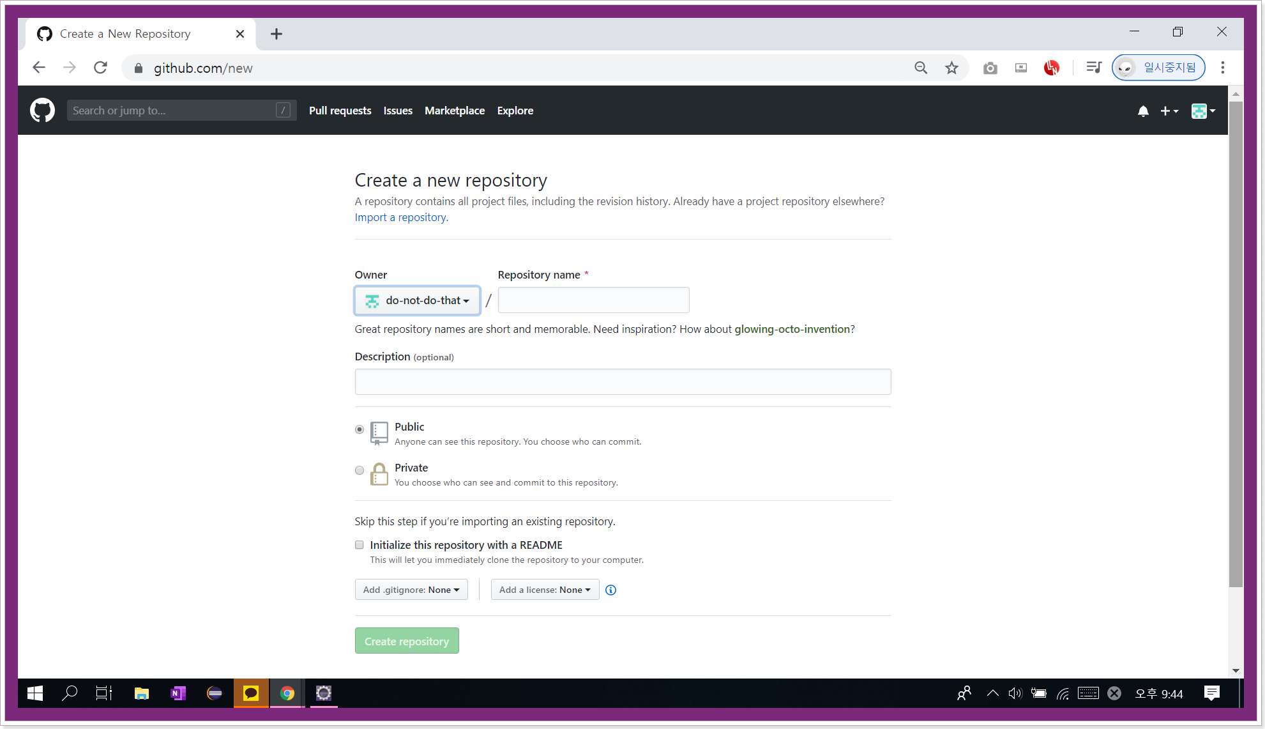Click the zoom magnifier icon in address bar
This screenshot has width=1265, height=729.
point(920,68)
